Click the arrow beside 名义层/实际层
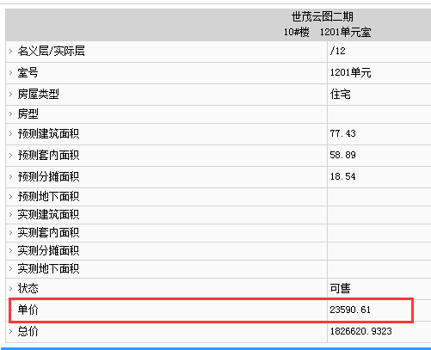431x350 pixels. pyautogui.click(x=10, y=52)
